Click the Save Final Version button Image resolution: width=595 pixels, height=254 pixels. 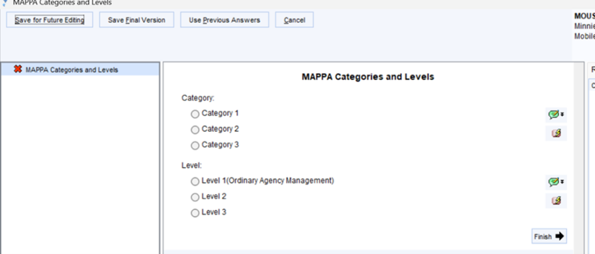[x=136, y=20]
